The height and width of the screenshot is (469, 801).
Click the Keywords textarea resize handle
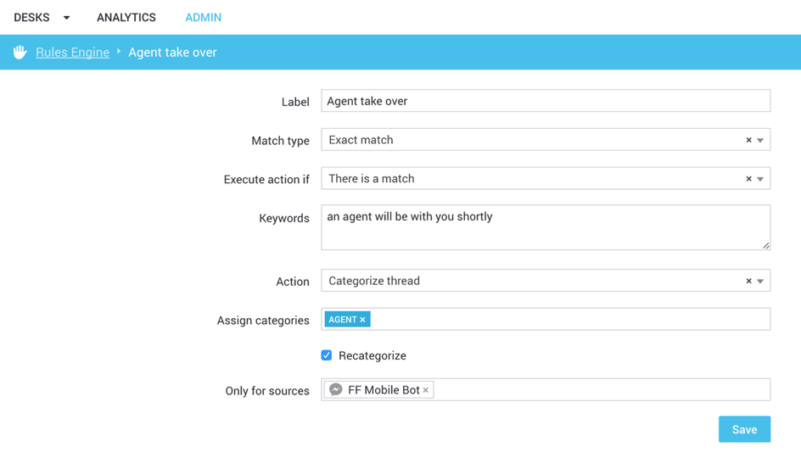tap(765, 245)
